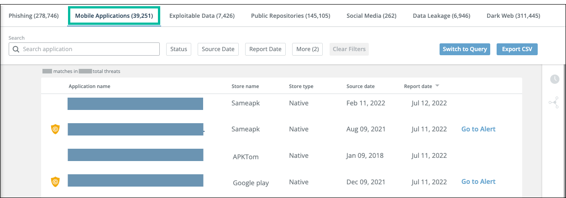Click the shield icon beside the Google play row
Image resolution: width=566 pixels, height=198 pixels.
[55, 182]
